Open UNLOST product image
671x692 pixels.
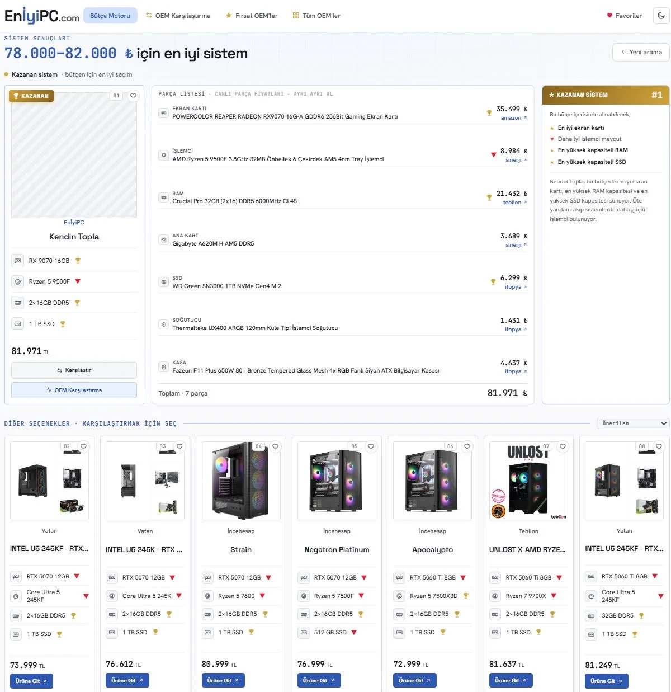tap(528, 481)
